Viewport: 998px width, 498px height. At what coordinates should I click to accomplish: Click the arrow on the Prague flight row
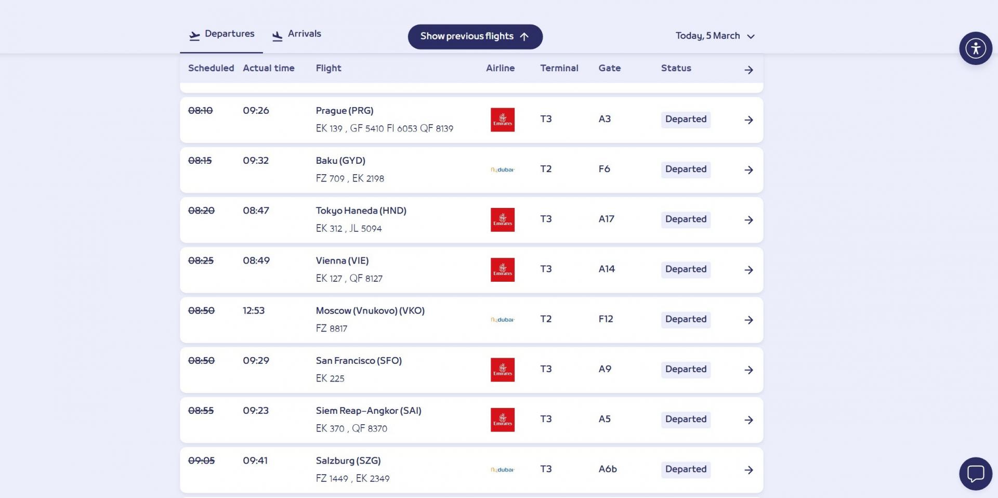[x=748, y=120]
